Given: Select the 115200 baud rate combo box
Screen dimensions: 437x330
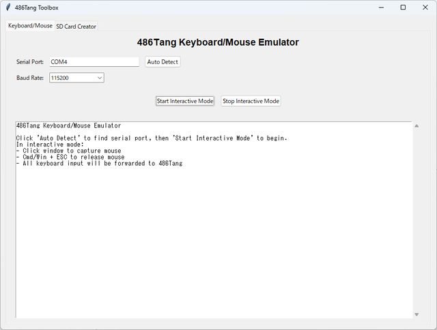Looking at the screenshot, I should point(72,78).
